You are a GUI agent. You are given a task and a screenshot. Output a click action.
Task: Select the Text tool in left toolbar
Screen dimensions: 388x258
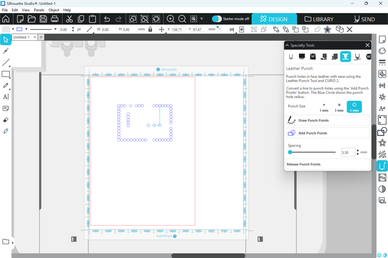[x=6, y=97]
